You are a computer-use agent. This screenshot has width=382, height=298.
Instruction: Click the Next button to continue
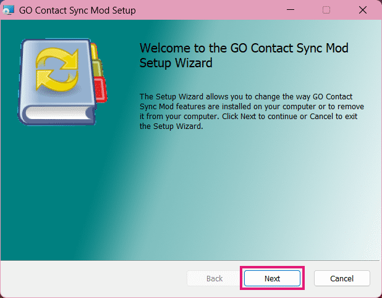point(272,278)
